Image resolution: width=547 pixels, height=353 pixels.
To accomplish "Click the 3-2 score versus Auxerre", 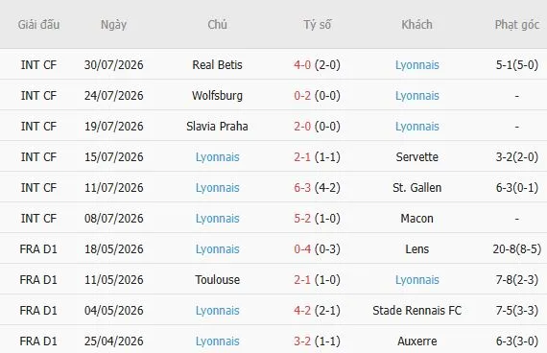I will pyautogui.click(x=302, y=341).
